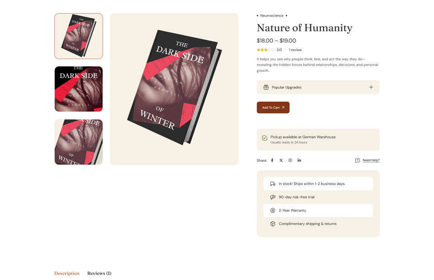Share via X (Twitter) icon
The image size is (434, 280).
pyautogui.click(x=281, y=160)
